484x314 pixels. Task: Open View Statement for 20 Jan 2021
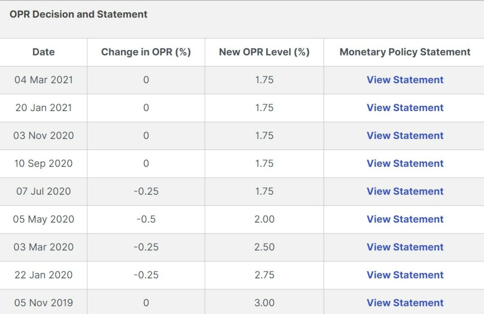[405, 108]
